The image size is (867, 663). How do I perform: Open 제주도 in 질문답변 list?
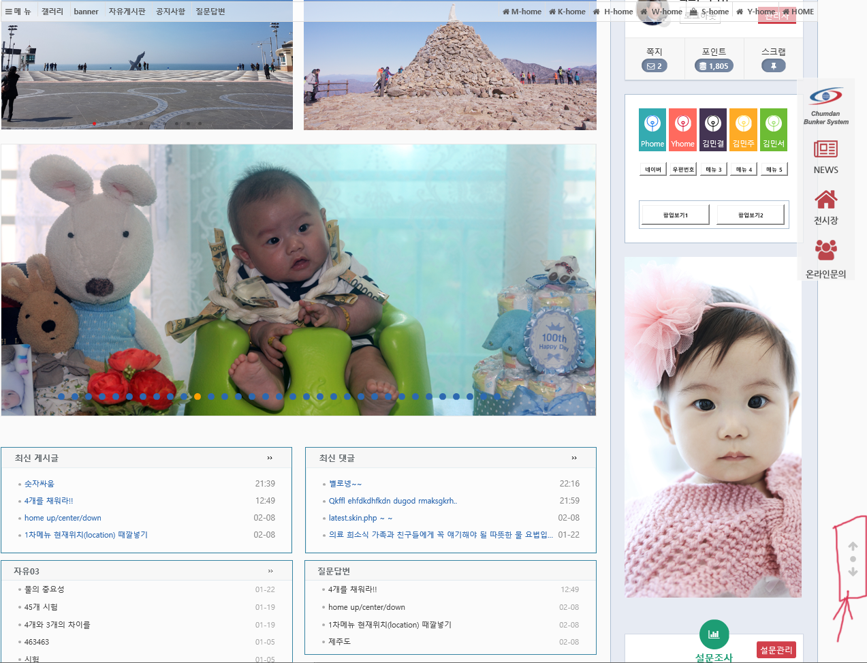tap(339, 642)
